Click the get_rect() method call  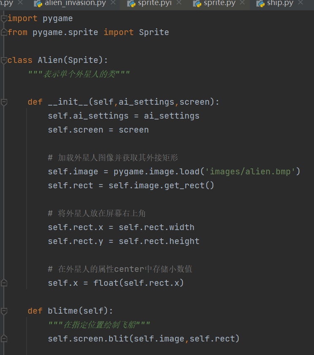(x=195, y=185)
